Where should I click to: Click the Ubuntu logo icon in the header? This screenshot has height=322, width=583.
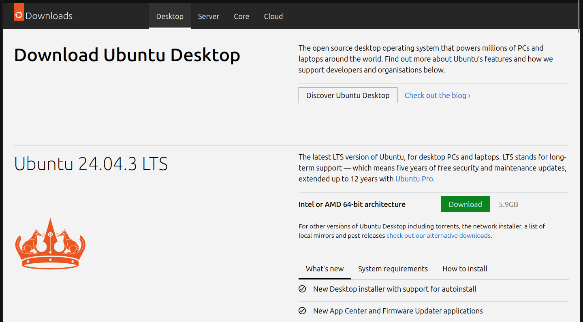(x=19, y=15)
